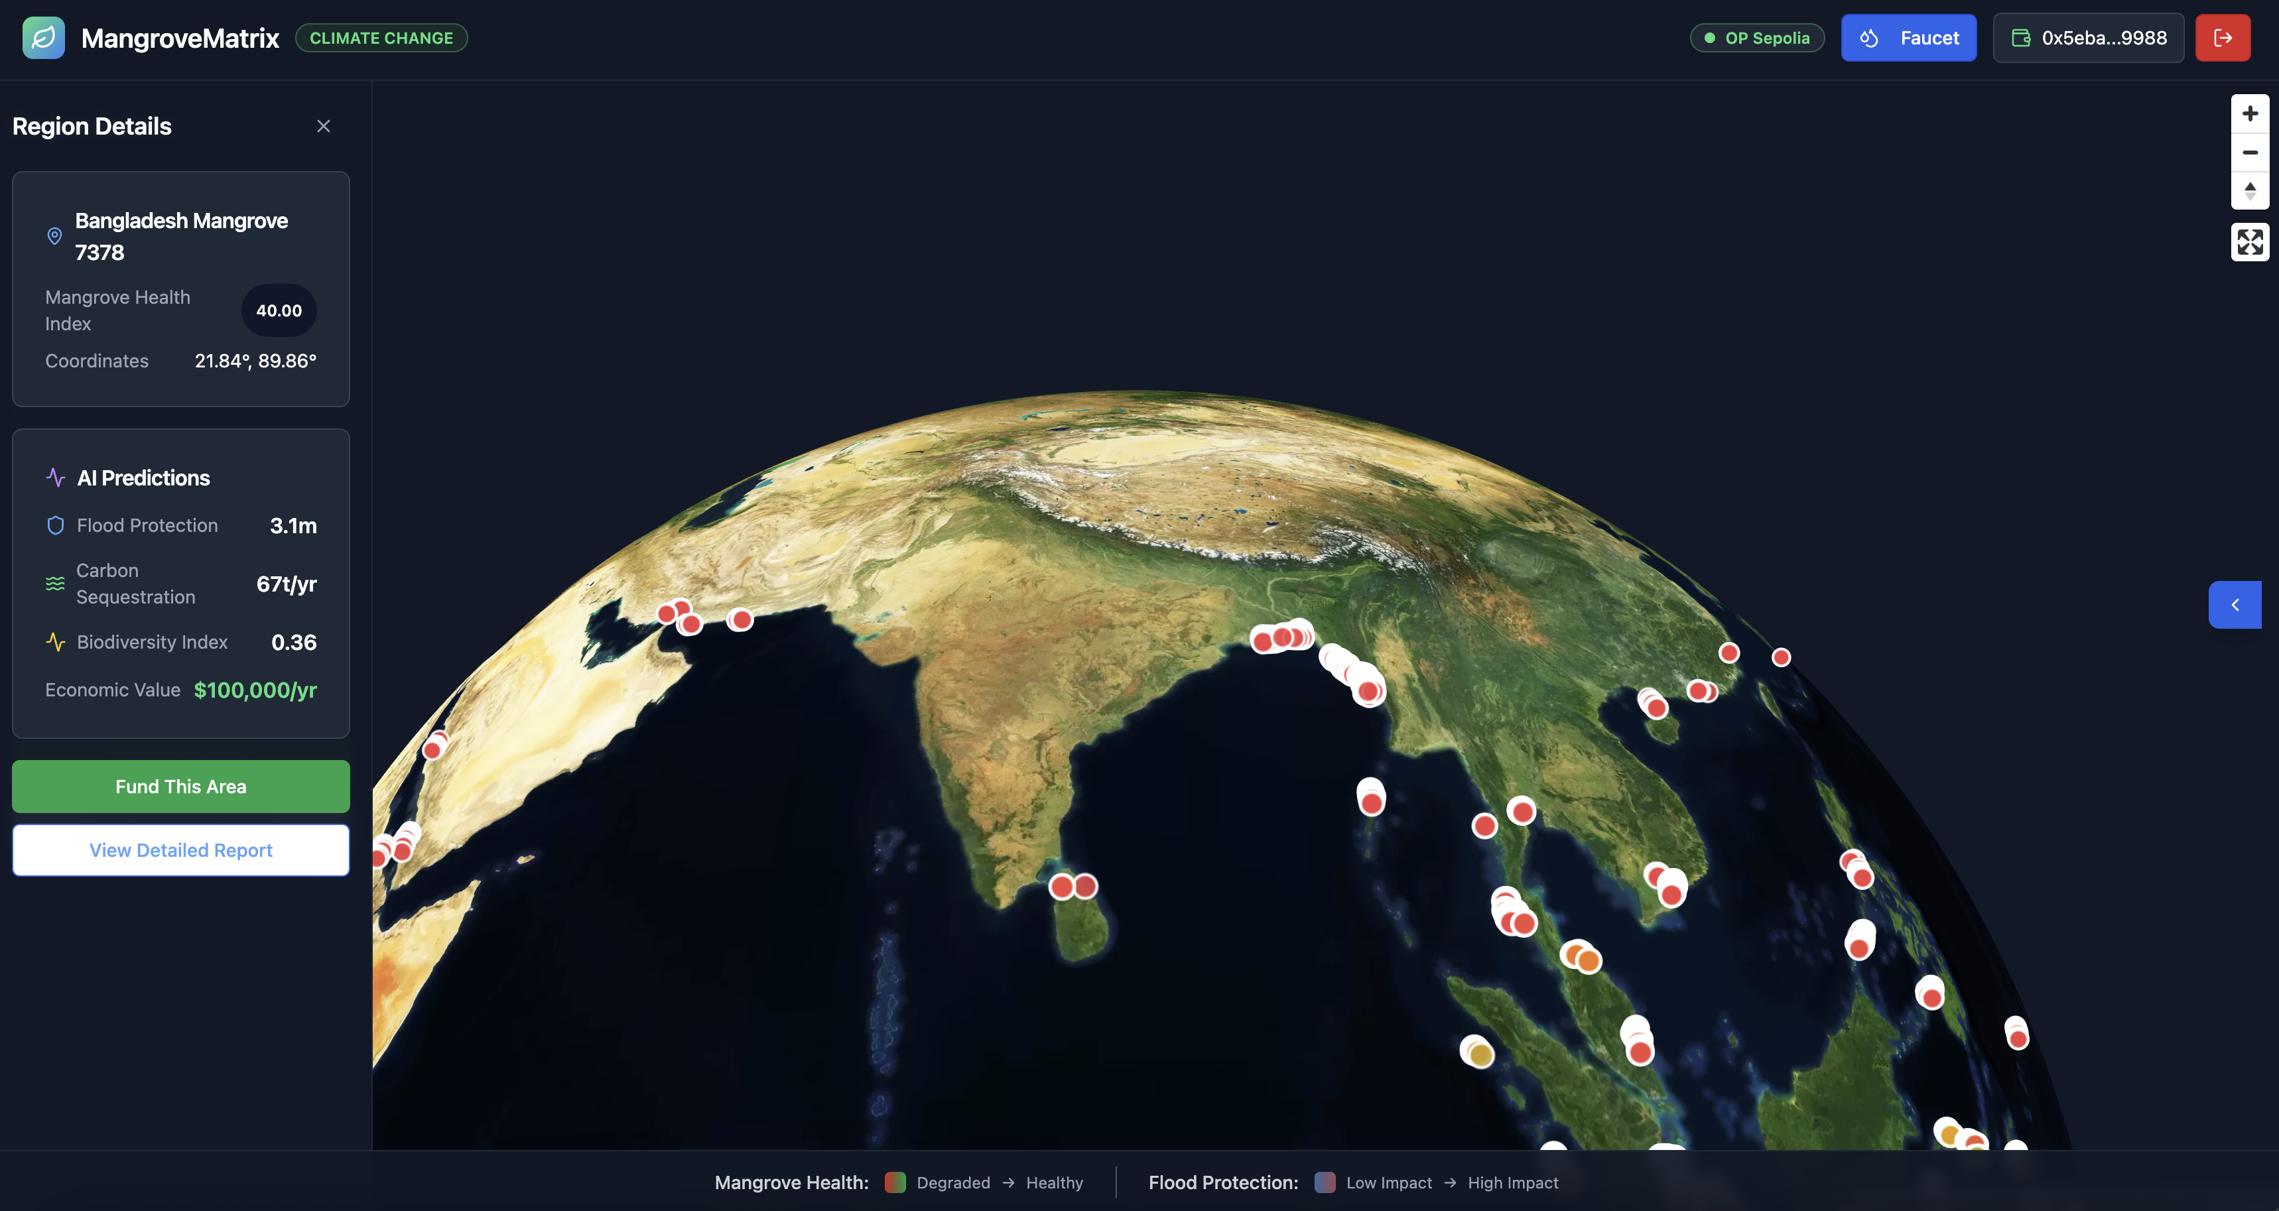The height and width of the screenshot is (1211, 2279).
Task: Click the OP Sepolia network badge
Action: pyautogui.click(x=1757, y=38)
